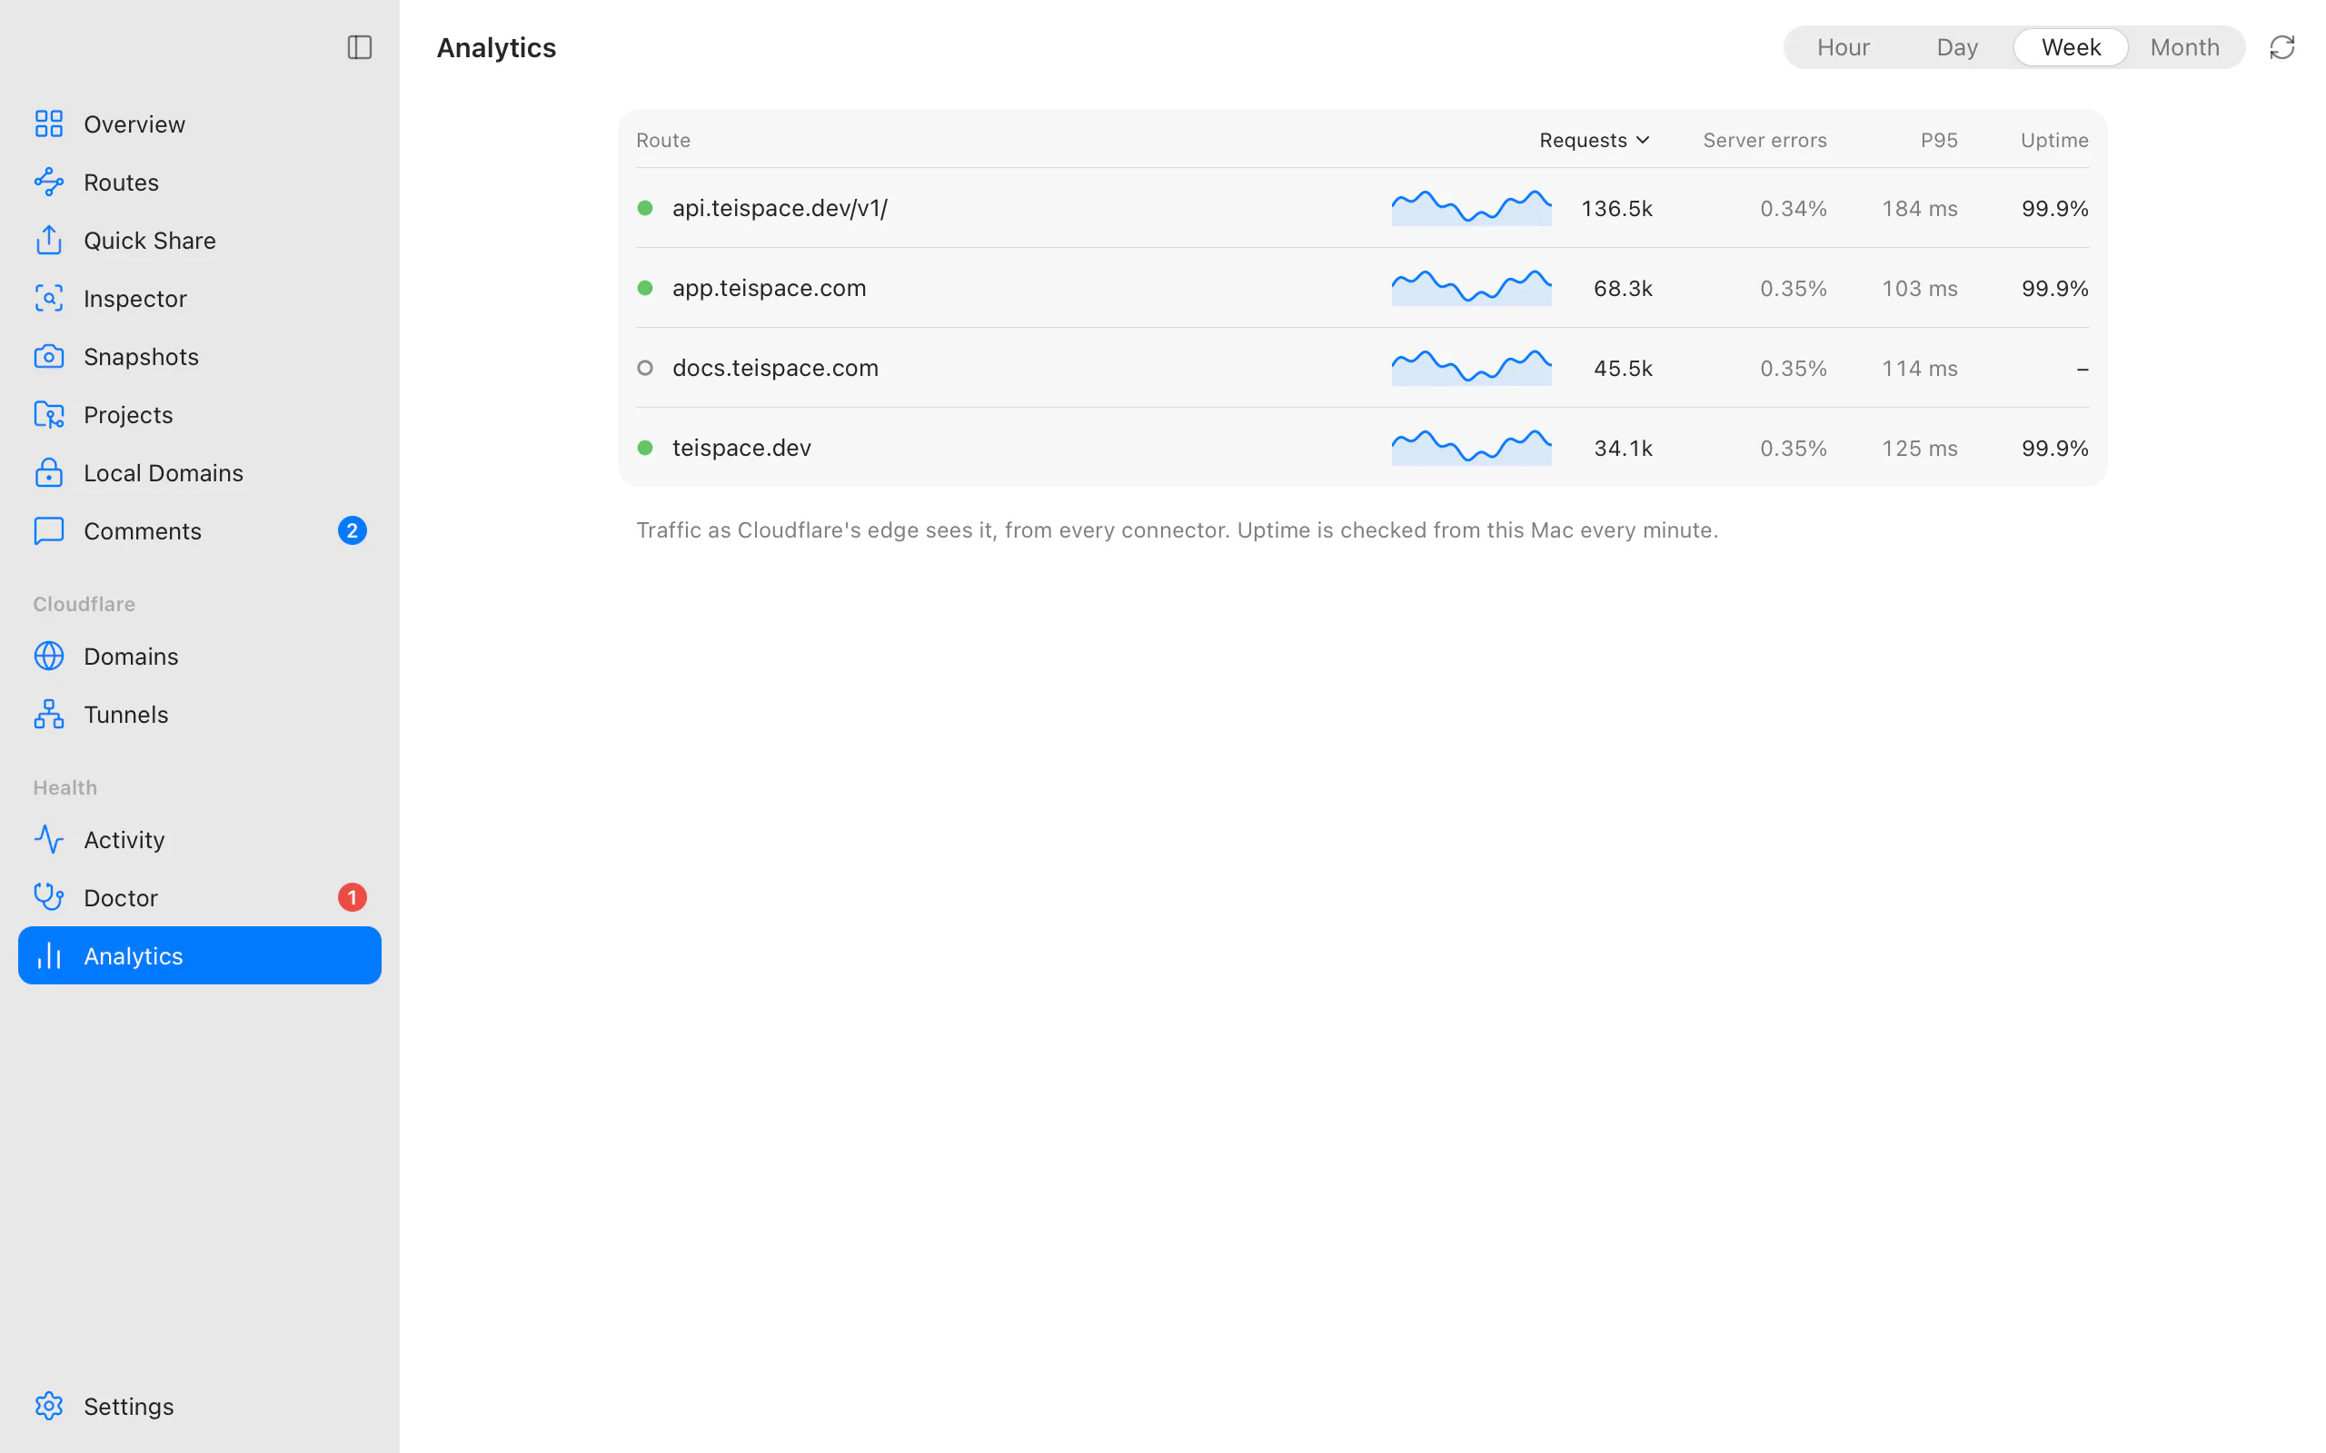Click the refresh analytics icon
The width and height of the screenshot is (2326, 1453).
click(x=2281, y=47)
